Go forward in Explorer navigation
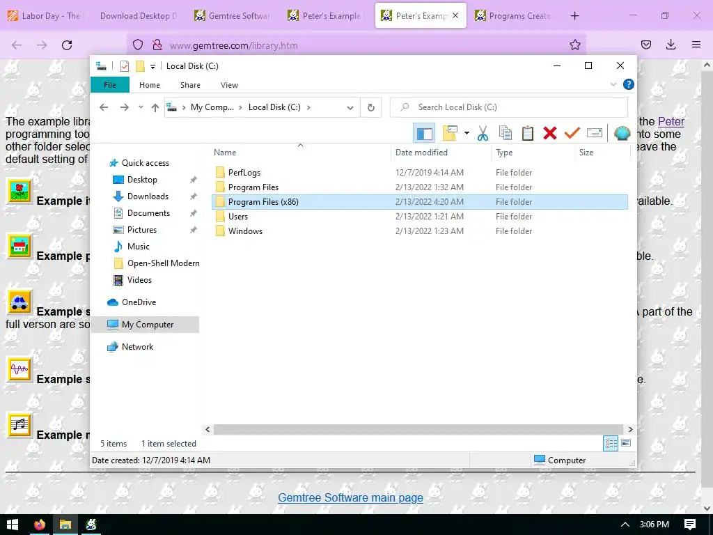 click(124, 107)
